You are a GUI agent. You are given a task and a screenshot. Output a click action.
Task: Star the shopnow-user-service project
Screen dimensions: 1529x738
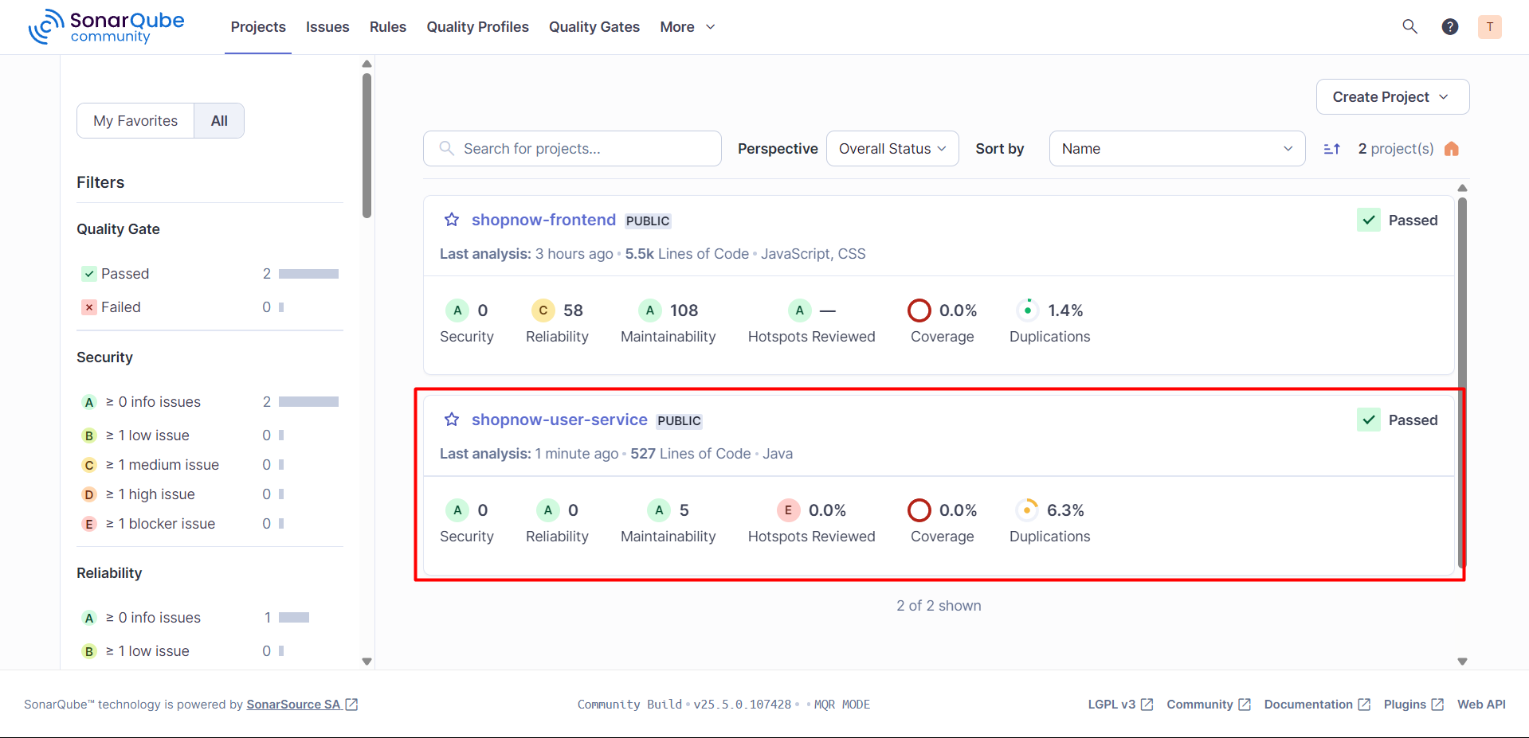pyautogui.click(x=452, y=420)
